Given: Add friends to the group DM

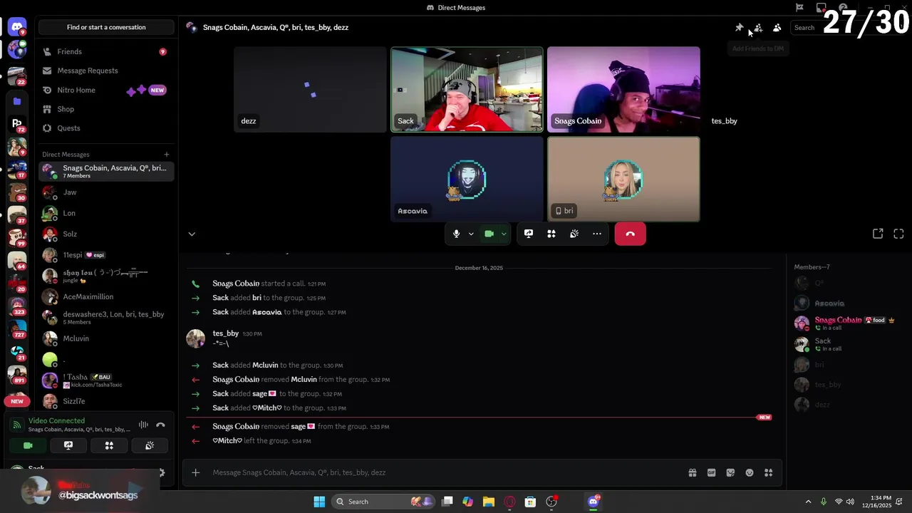Looking at the screenshot, I should (x=758, y=28).
